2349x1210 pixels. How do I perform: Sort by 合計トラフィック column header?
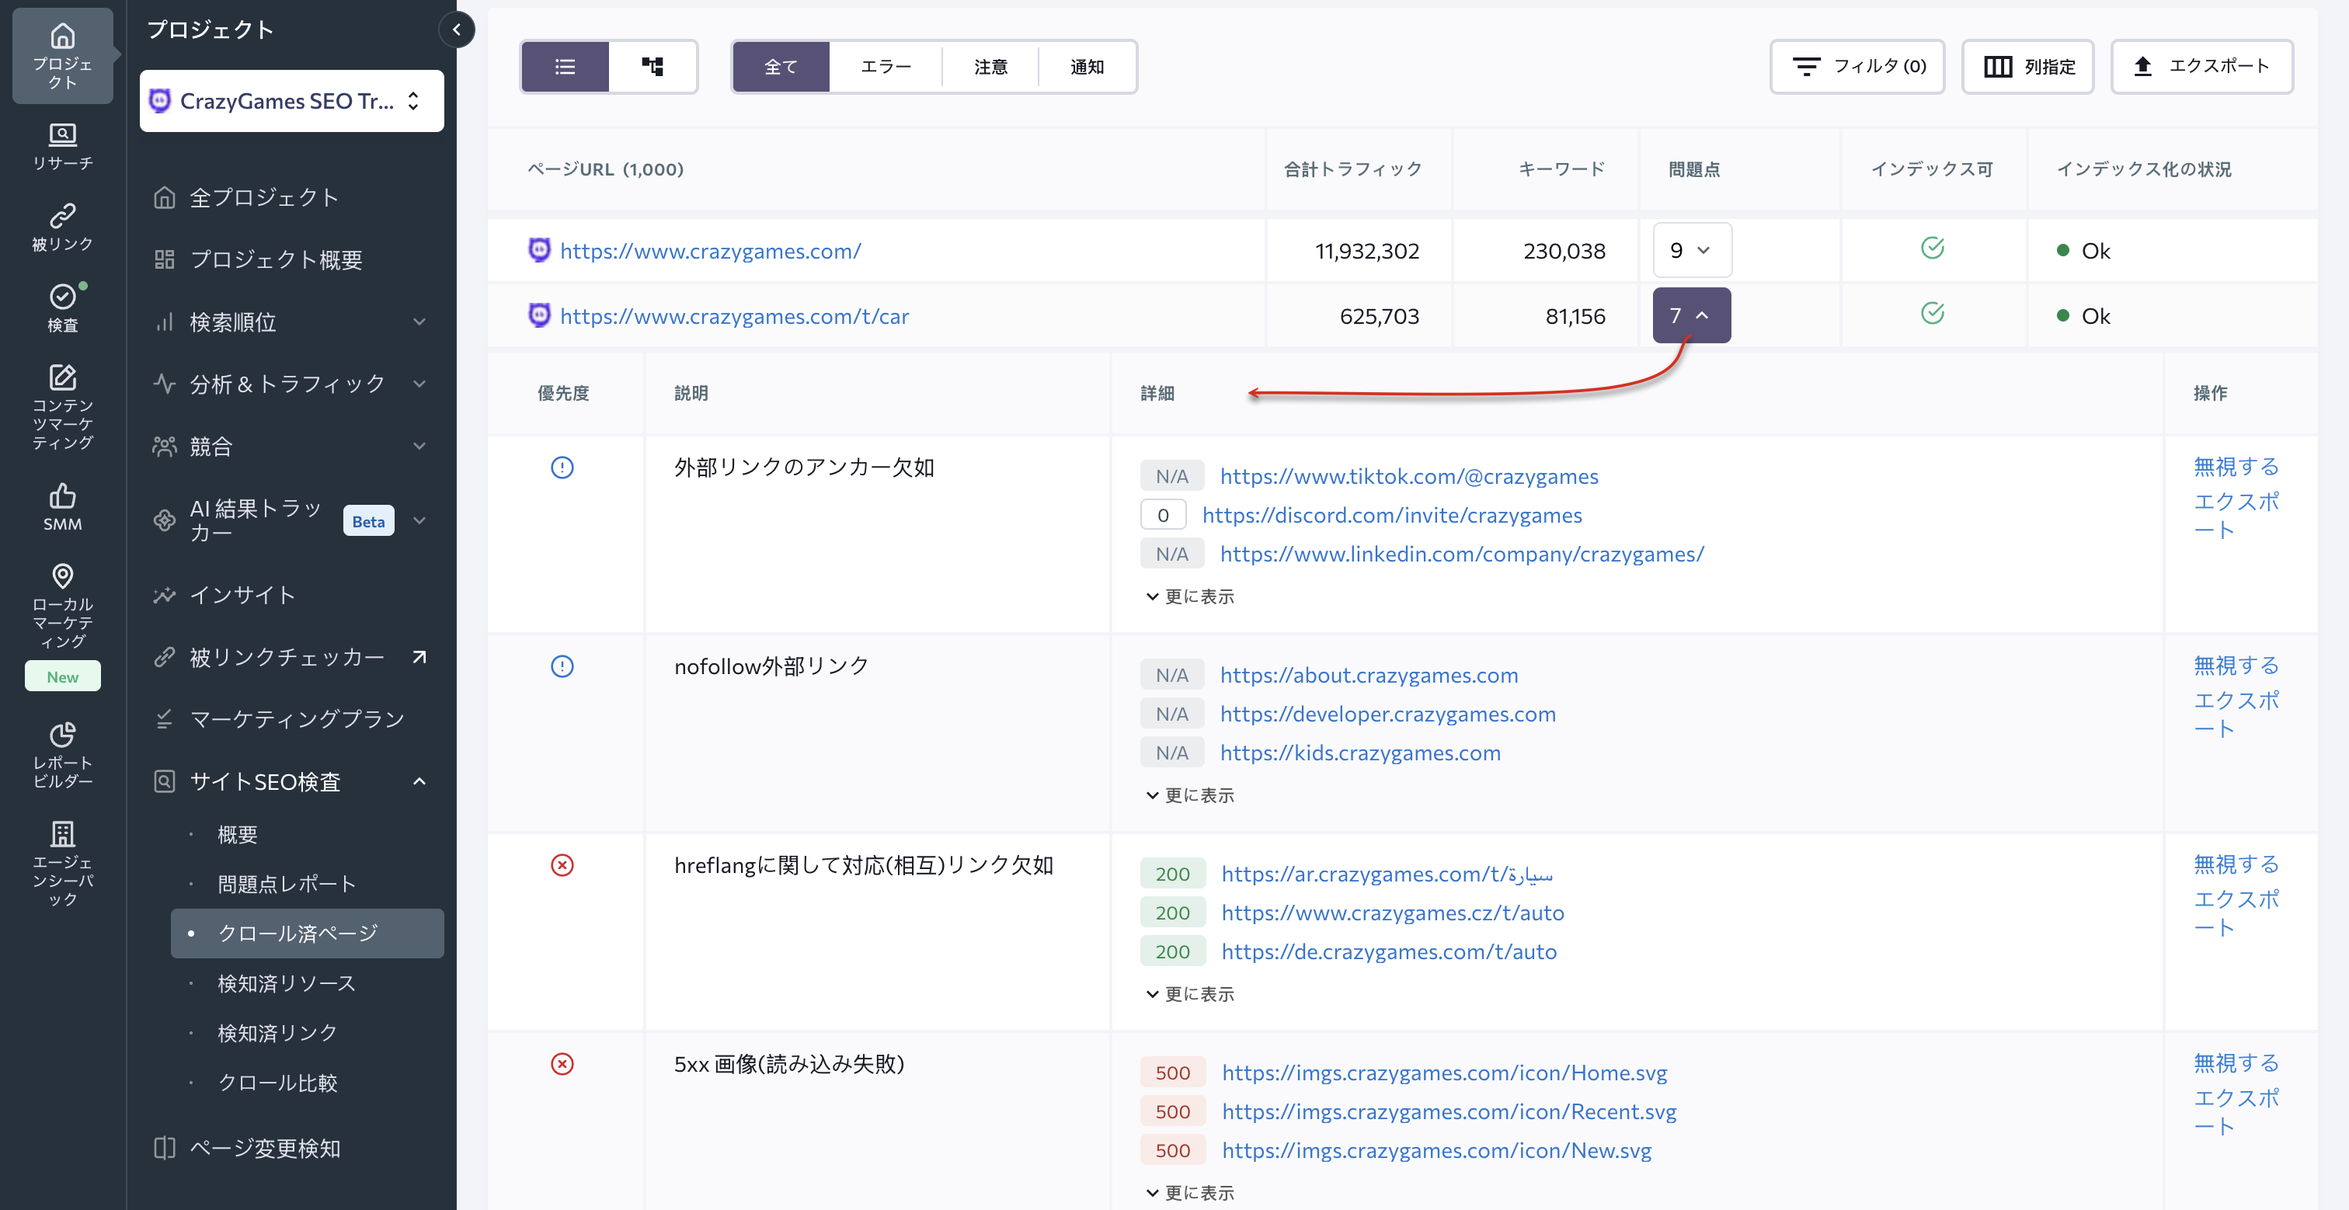pyautogui.click(x=1352, y=169)
